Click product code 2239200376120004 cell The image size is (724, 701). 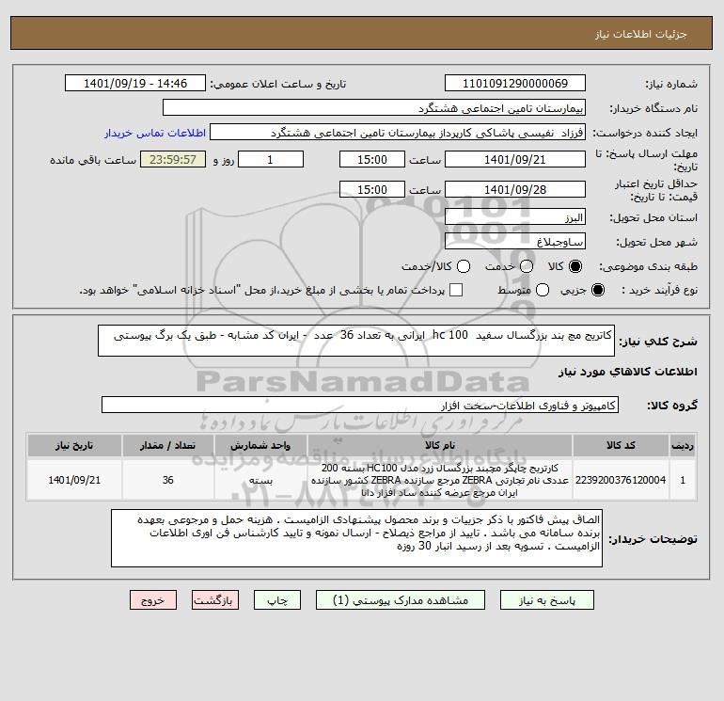[621, 480]
